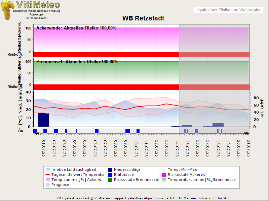Click the Ackerwinde red risk level bar
Screen dimensions: 269x201
coord(107,54)
